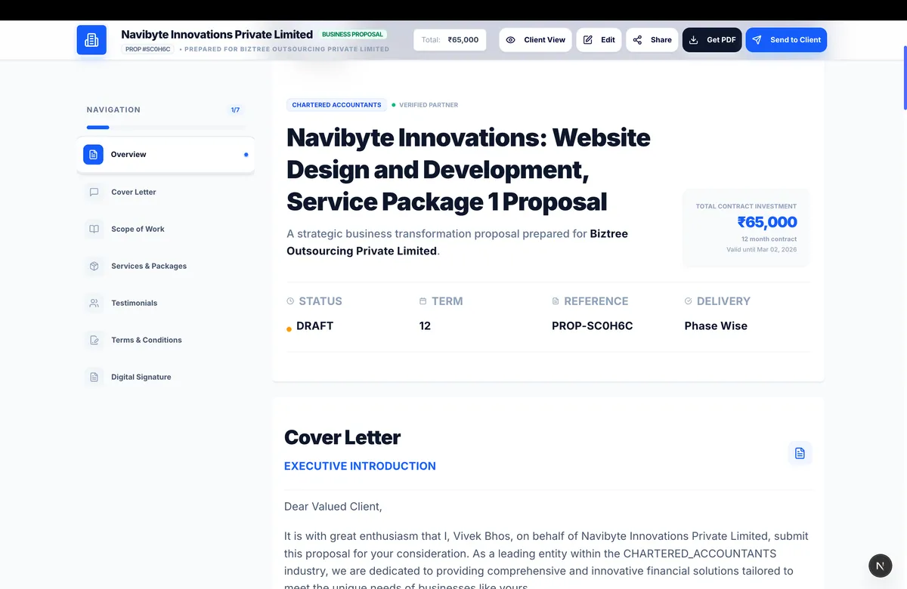Click the Testimonials people icon
The width and height of the screenshot is (907, 589).
pos(94,303)
